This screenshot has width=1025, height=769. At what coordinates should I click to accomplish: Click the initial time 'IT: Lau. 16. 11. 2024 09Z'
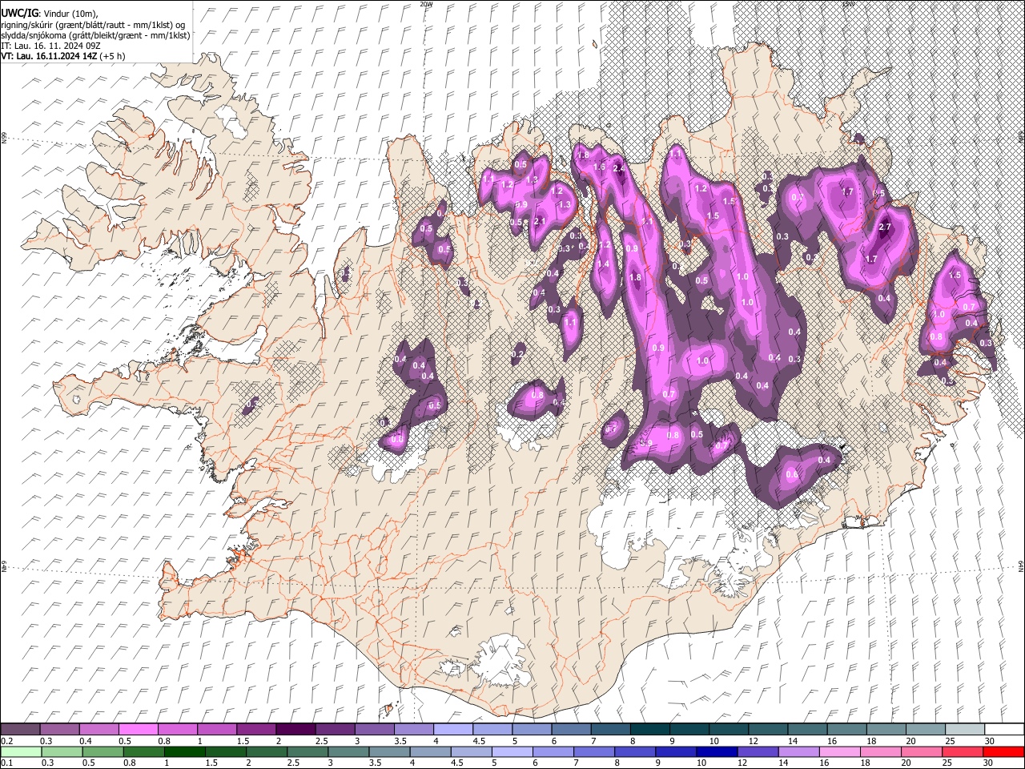pos(50,46)
